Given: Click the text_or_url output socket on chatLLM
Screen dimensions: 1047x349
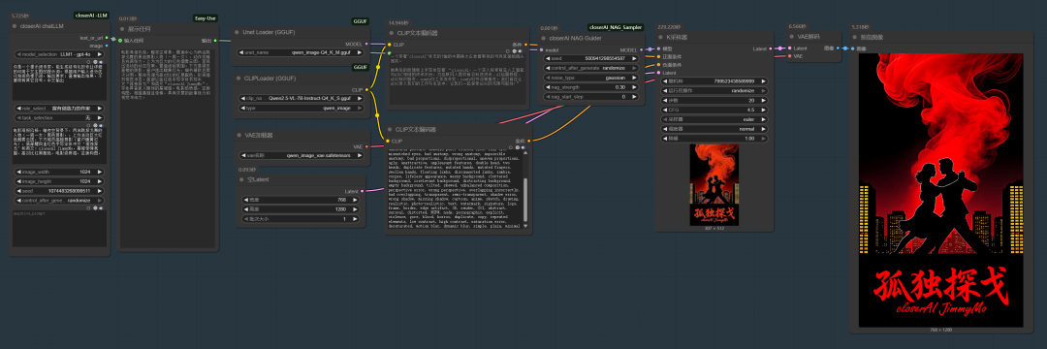Looking at the screenshot, I should point(108,38).
